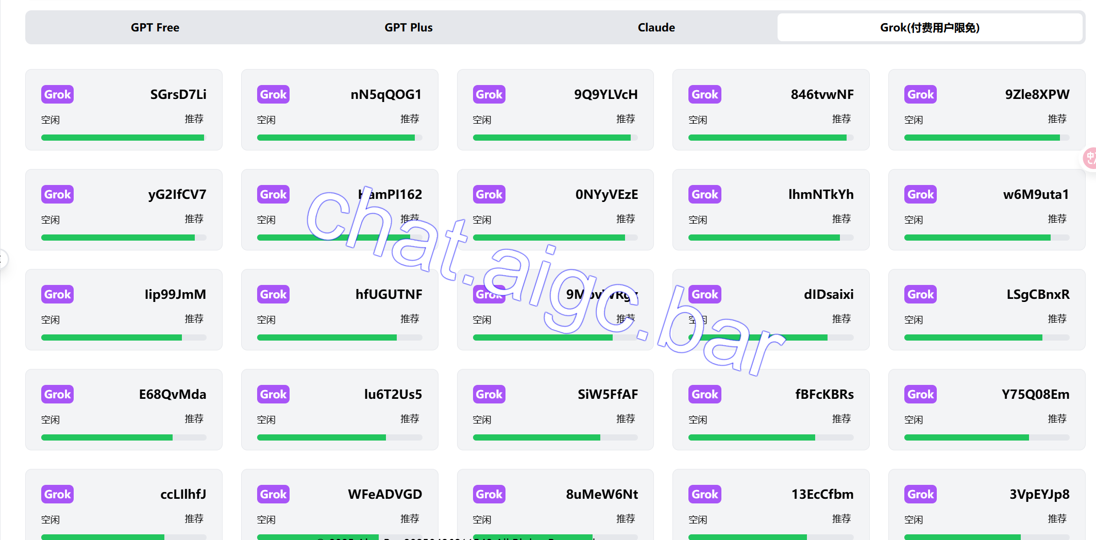The height and width of the screenshot is (540, 1096).
Task: Click the Grok badge on SGrsD7Li card
Action: 57,94
